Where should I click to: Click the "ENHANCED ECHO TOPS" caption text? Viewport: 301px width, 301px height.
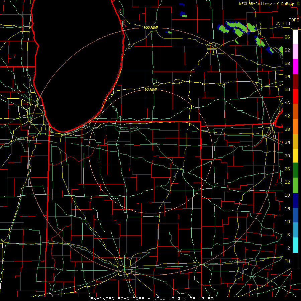(x=117, y=299)
